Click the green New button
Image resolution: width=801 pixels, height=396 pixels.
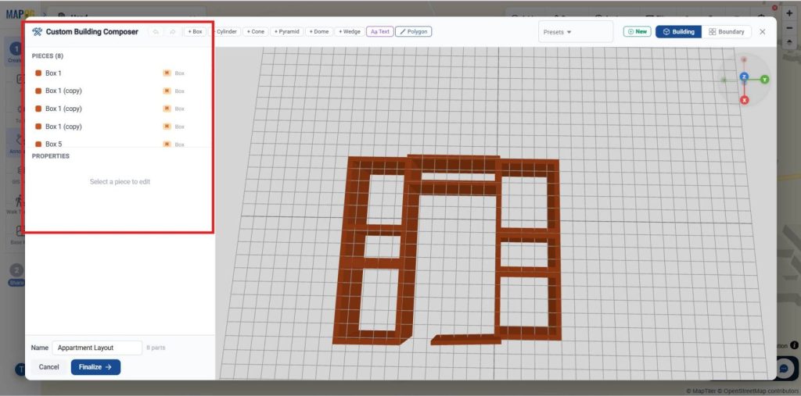coord(637,32)
